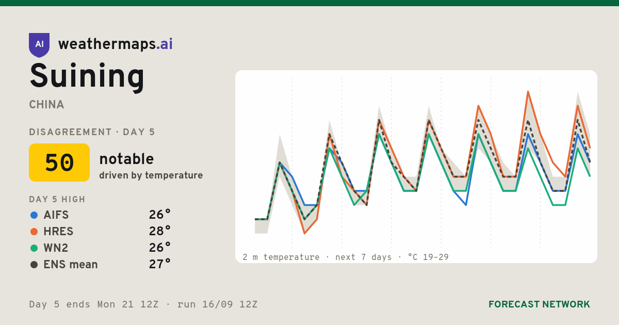This screenshot has width=619, height=325.
Task: Click the WN2 model label
Action: click(x=56, y=248)
